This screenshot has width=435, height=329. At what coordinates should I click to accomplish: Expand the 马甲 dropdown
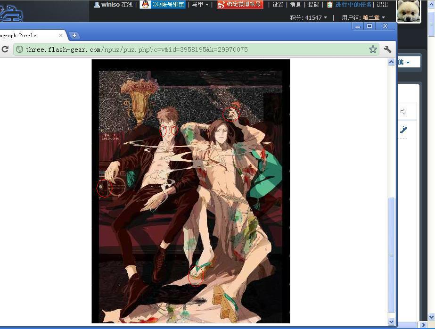click(x=200, y=5)
